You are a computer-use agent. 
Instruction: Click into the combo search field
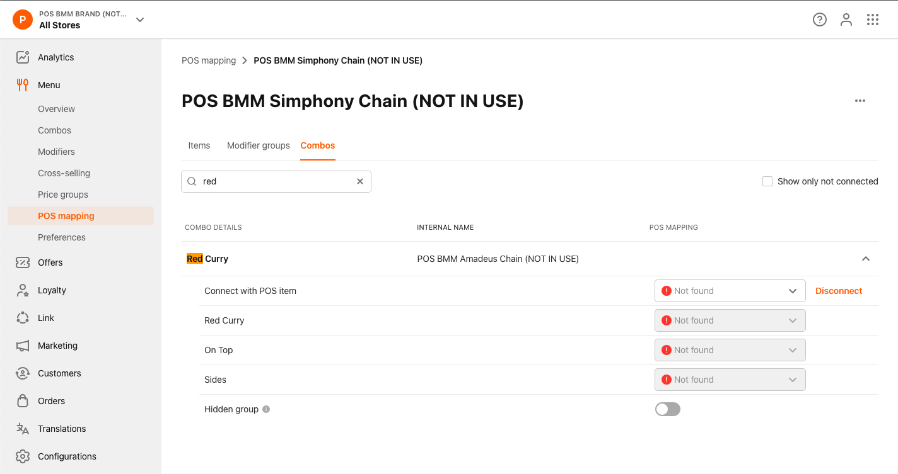pos(276,181)
